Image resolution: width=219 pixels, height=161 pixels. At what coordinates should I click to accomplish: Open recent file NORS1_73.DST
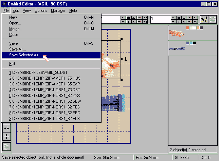[51, 90]
